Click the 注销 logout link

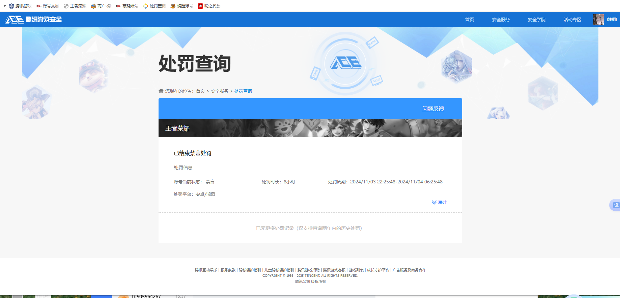(x=612, y=20)
